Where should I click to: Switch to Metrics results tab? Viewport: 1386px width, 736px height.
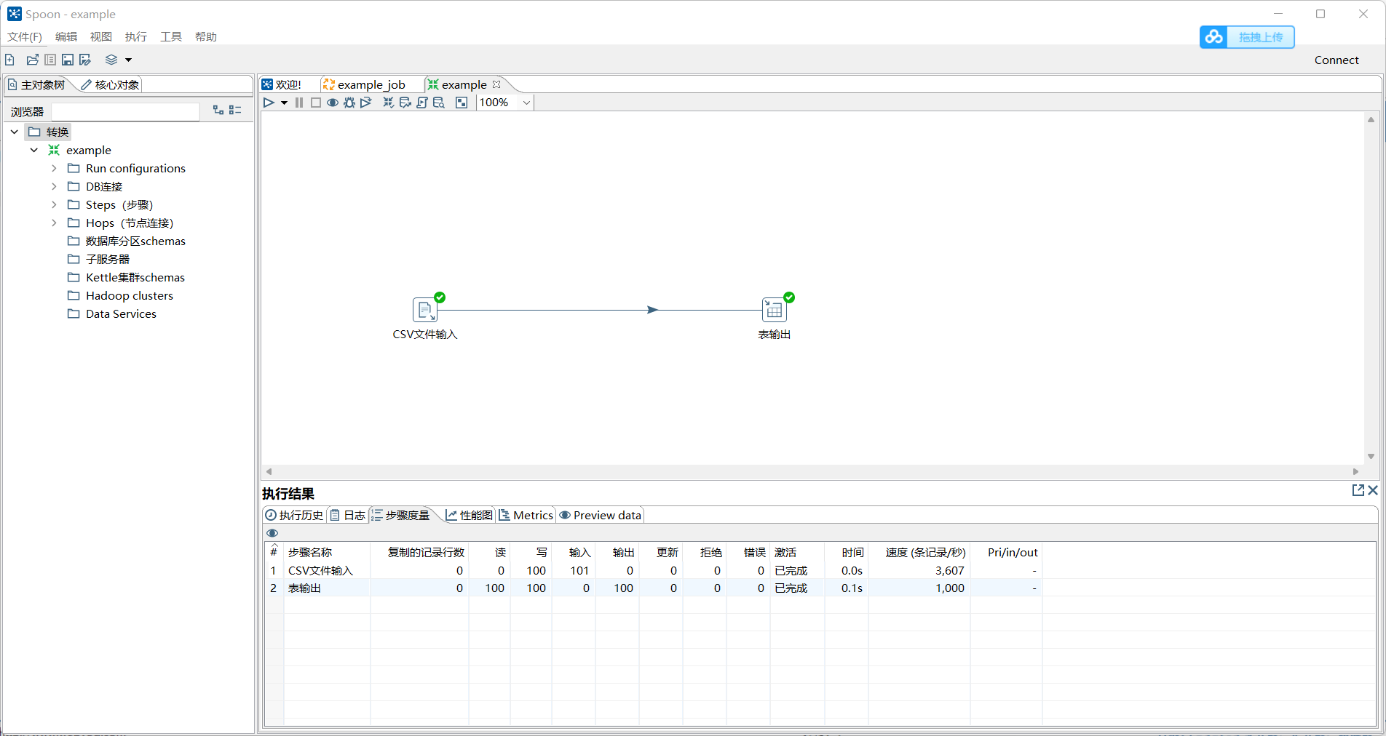point(526,515)
